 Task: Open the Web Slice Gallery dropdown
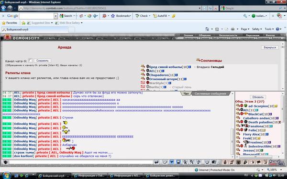(82, 23)
